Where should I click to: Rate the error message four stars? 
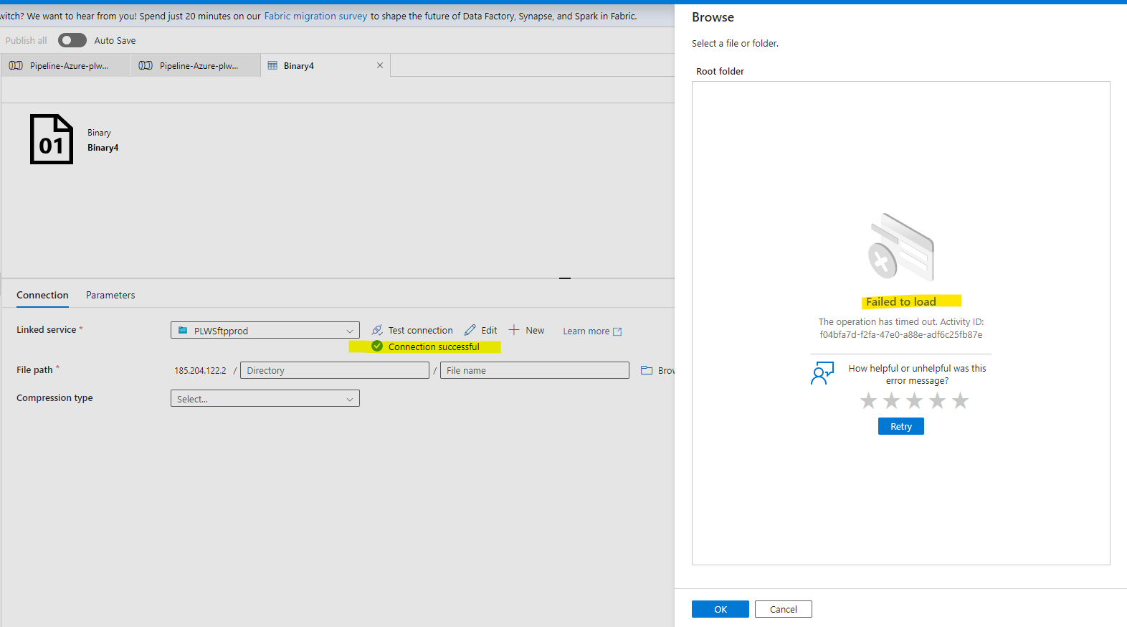pos(937,400)
